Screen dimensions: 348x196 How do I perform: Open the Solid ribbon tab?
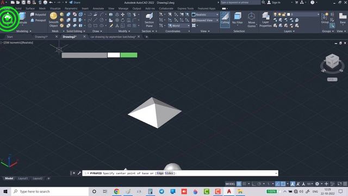click(18, 9)
